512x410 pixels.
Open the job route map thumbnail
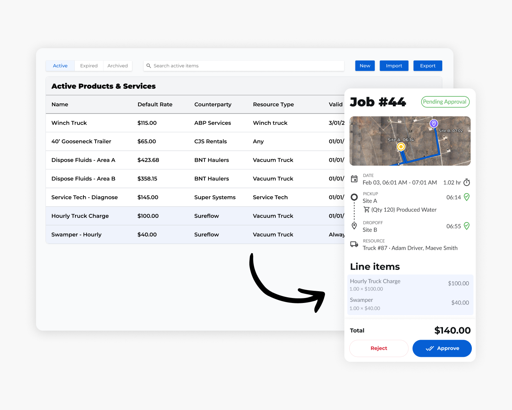tap(410, 141)
